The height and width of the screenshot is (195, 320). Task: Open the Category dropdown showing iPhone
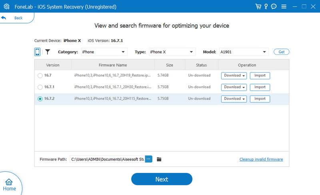[x=104, y=52]
